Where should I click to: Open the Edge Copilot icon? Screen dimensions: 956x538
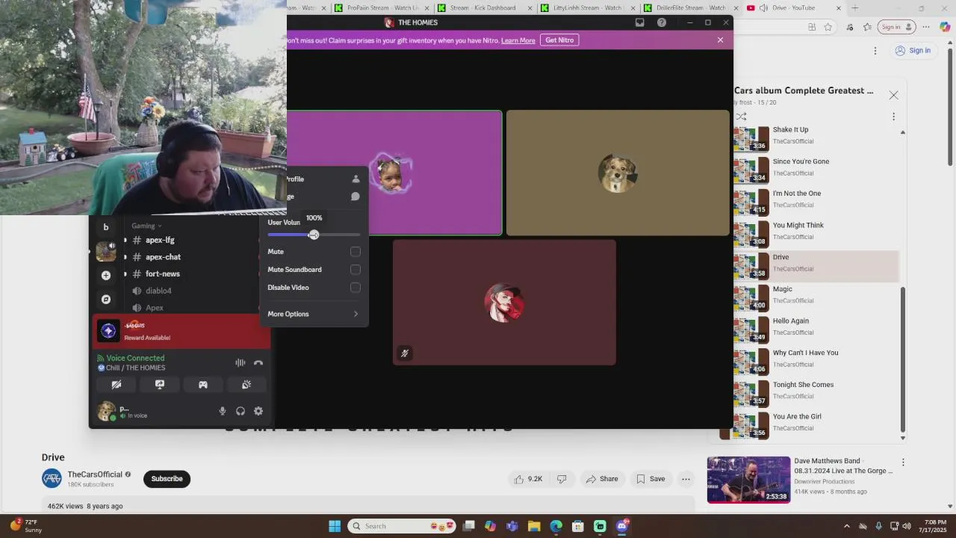945,27
